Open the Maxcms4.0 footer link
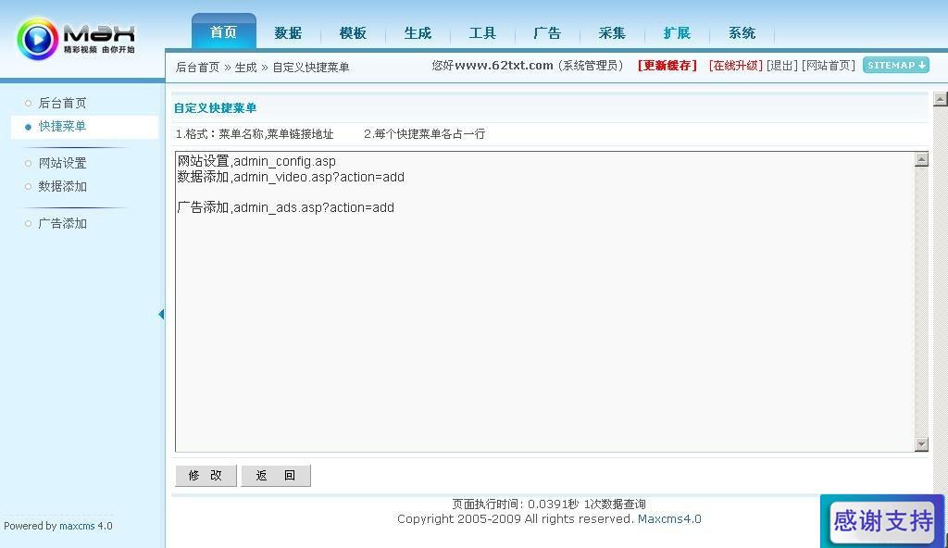The width and height of the screenshot is (948, 548). [669, 519]
